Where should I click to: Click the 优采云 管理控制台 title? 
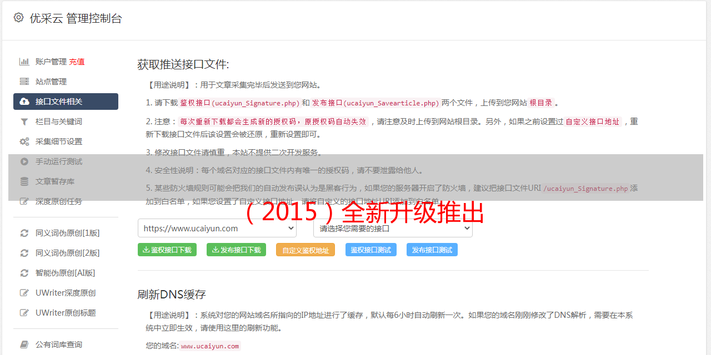point(76,18)
